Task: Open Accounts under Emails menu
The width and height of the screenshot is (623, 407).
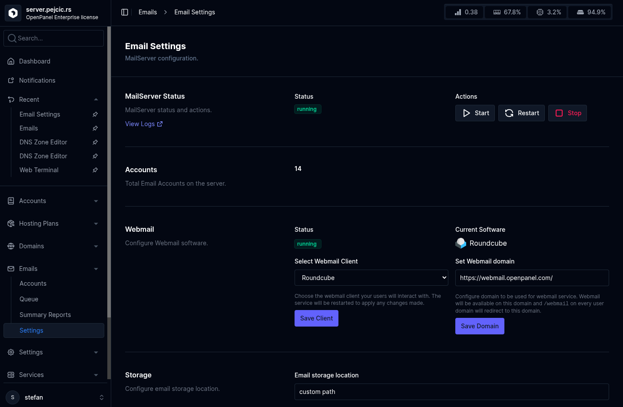Action: pyautogui.click(x=33, y=284)
